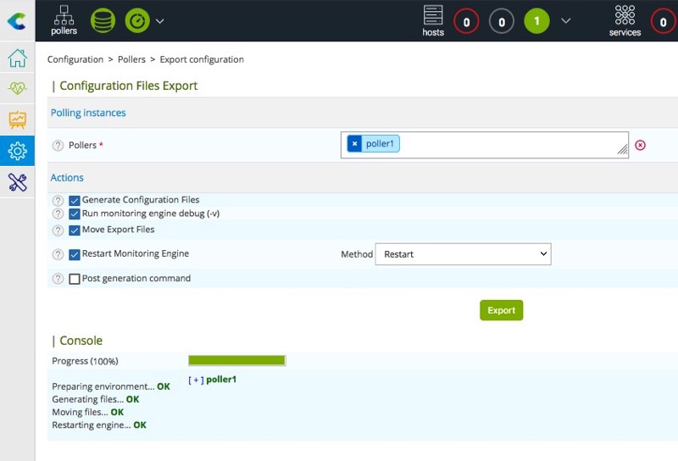Click the database status icon
The width and height of the screenshot is (678, 461).
click(103, 20)
